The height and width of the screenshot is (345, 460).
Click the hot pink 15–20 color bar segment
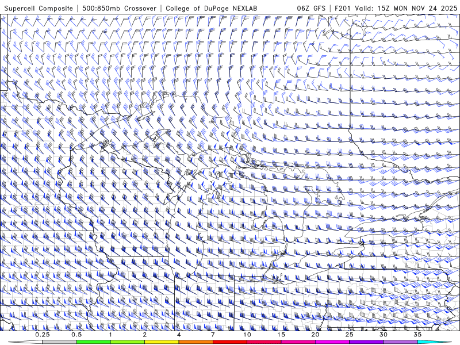pyautogui.click(x=298, y=342)
